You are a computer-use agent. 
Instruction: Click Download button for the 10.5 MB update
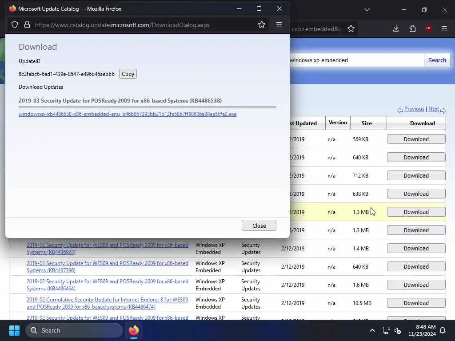(x=416, y=303)
